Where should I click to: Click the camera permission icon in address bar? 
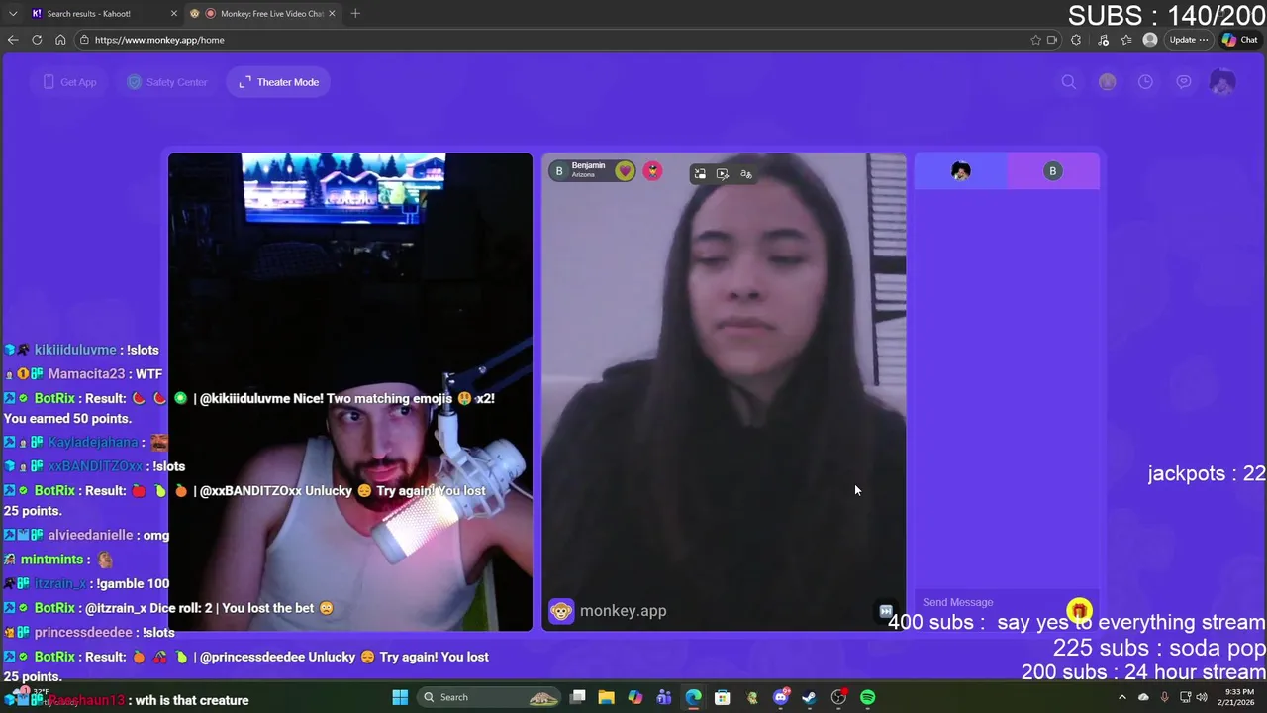[x=1052, y=40]
